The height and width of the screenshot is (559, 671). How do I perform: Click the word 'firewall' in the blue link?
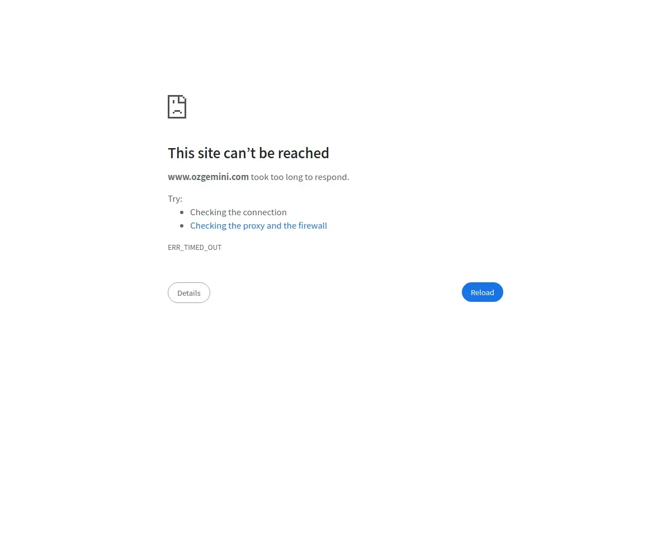[x=313, y=226]
